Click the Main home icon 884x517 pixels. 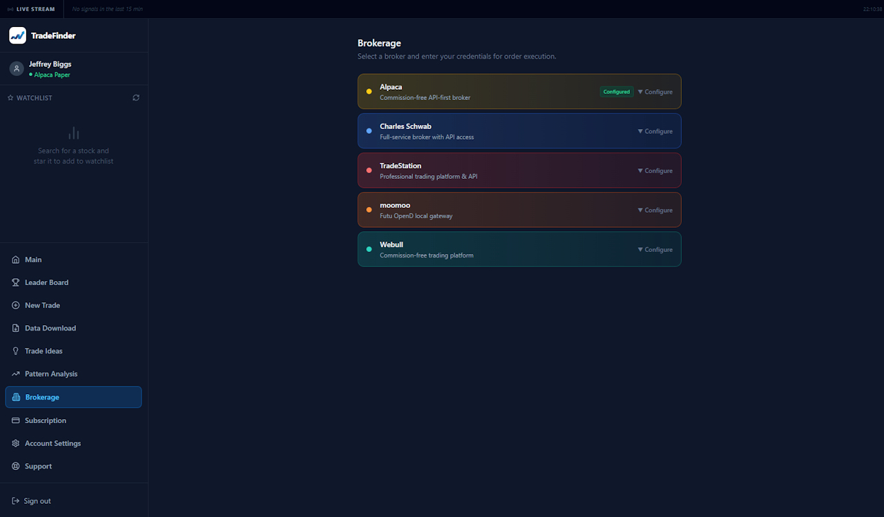tap(16, 260)
